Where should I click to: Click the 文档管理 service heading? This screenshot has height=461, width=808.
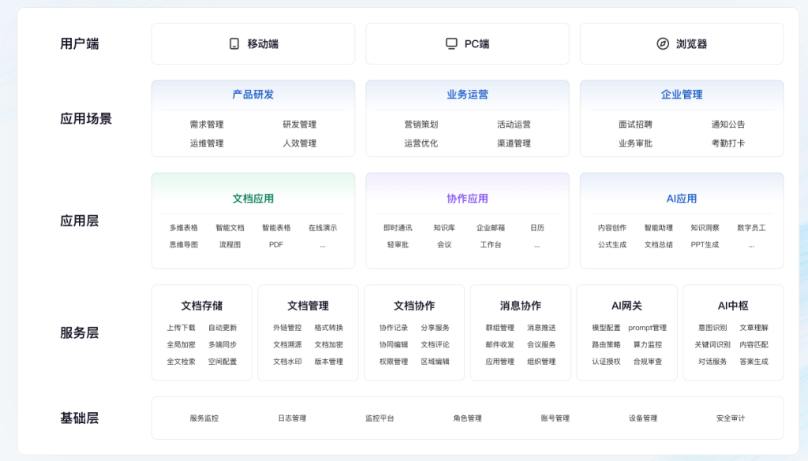pyautogui.click(x=309, y=306)
